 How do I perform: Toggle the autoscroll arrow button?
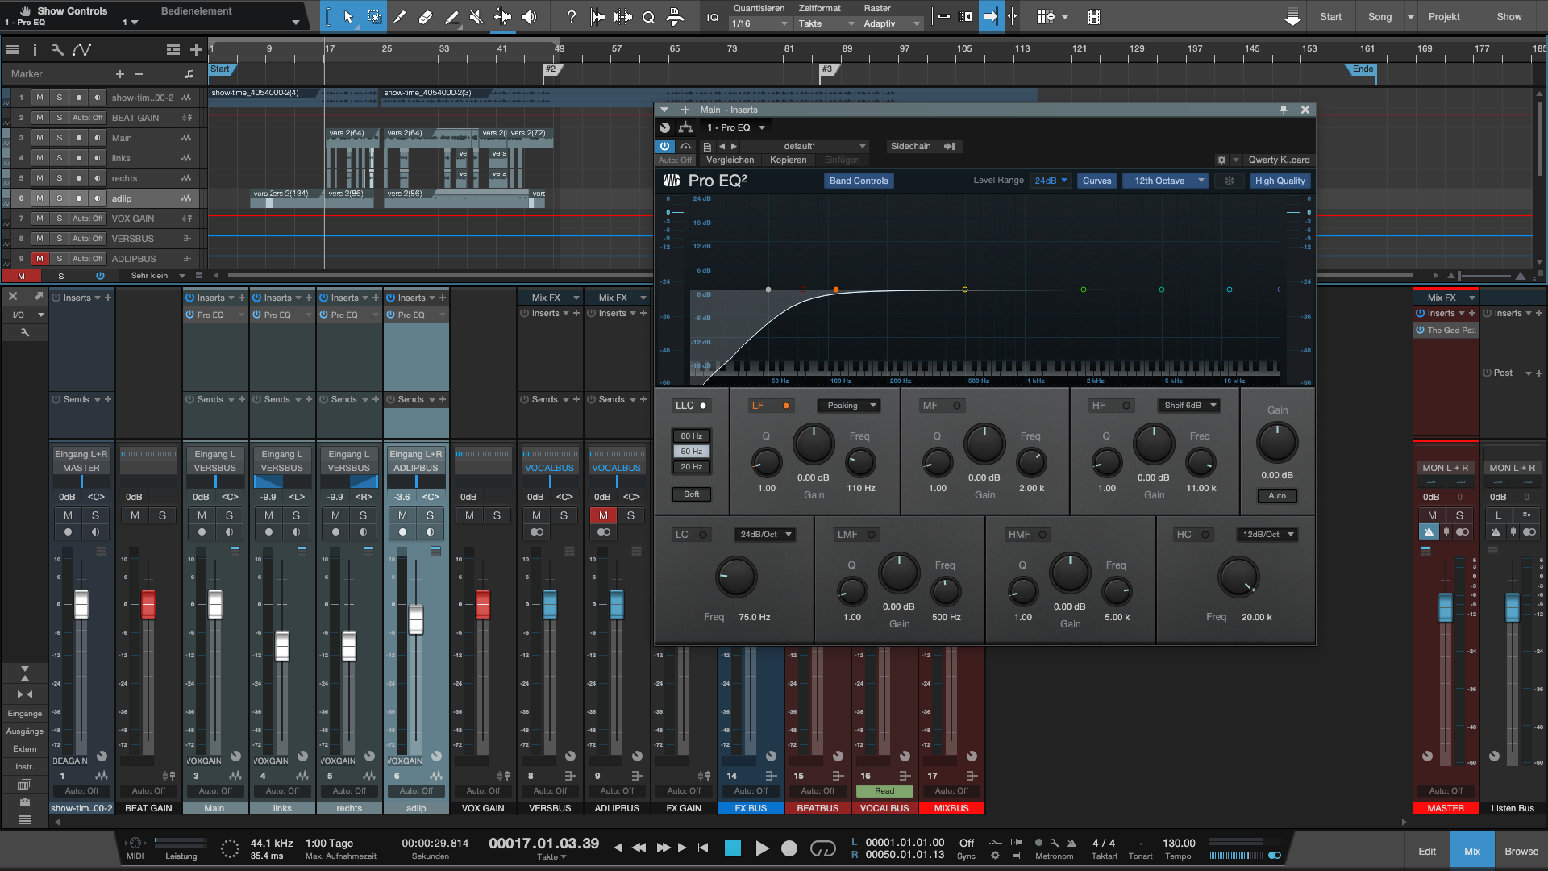[990, 17]
